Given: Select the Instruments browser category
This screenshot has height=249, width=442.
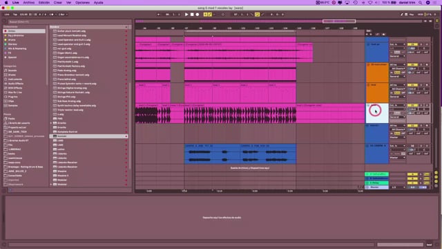Looking at the screenshot, I should [15, 80].
